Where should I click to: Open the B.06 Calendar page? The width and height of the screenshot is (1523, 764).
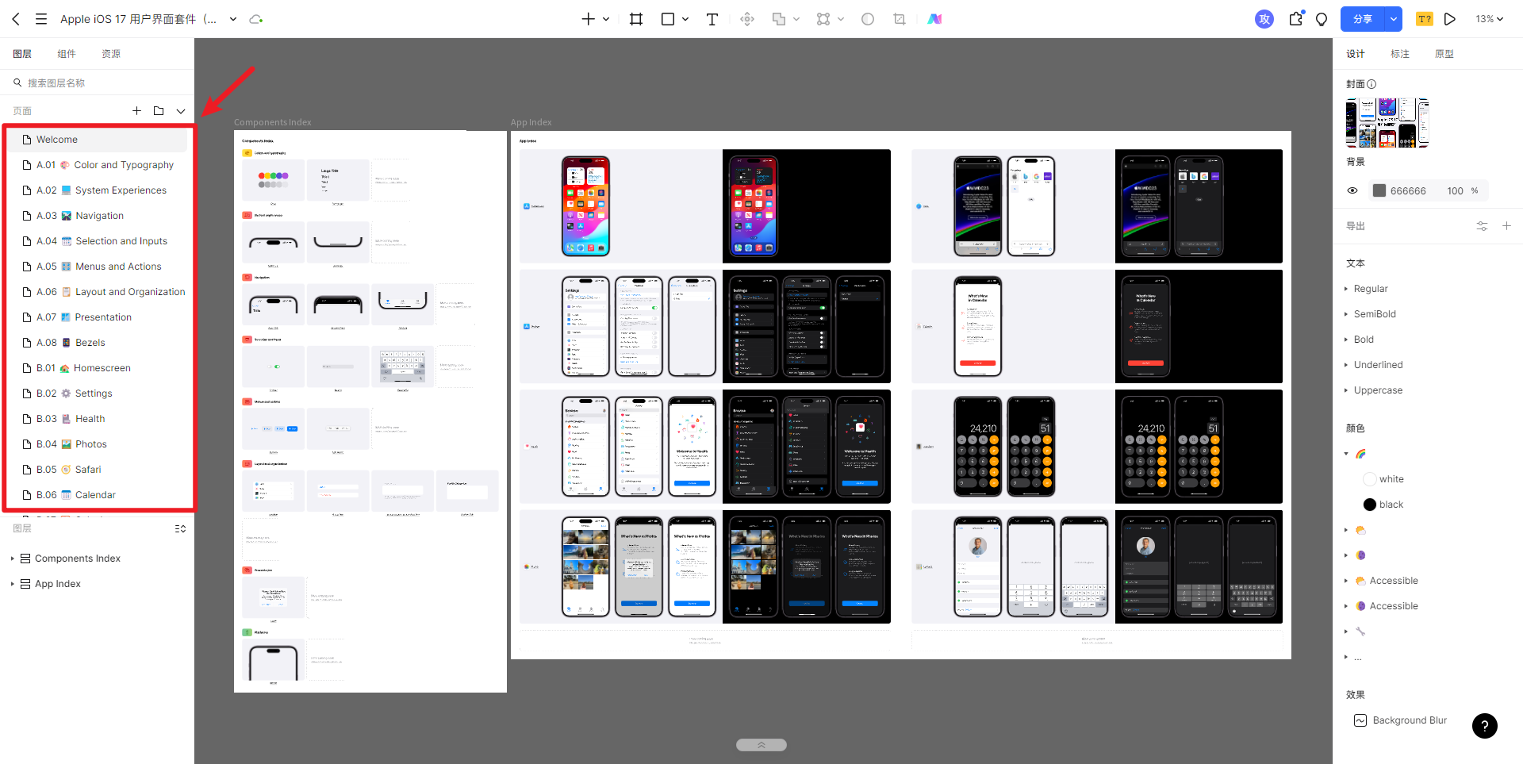coord(98,495)
